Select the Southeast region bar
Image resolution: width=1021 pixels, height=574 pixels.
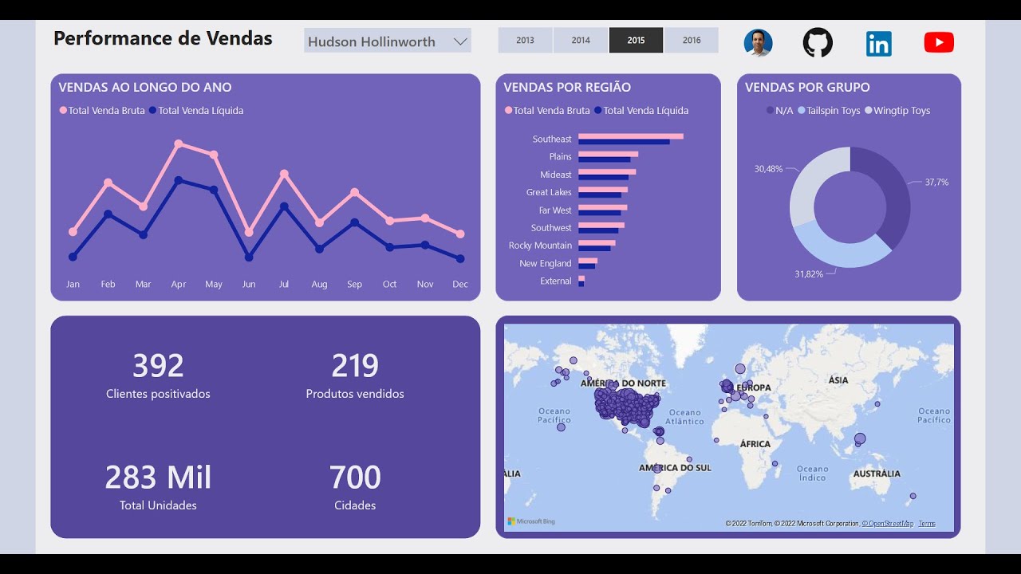(631, 139)
